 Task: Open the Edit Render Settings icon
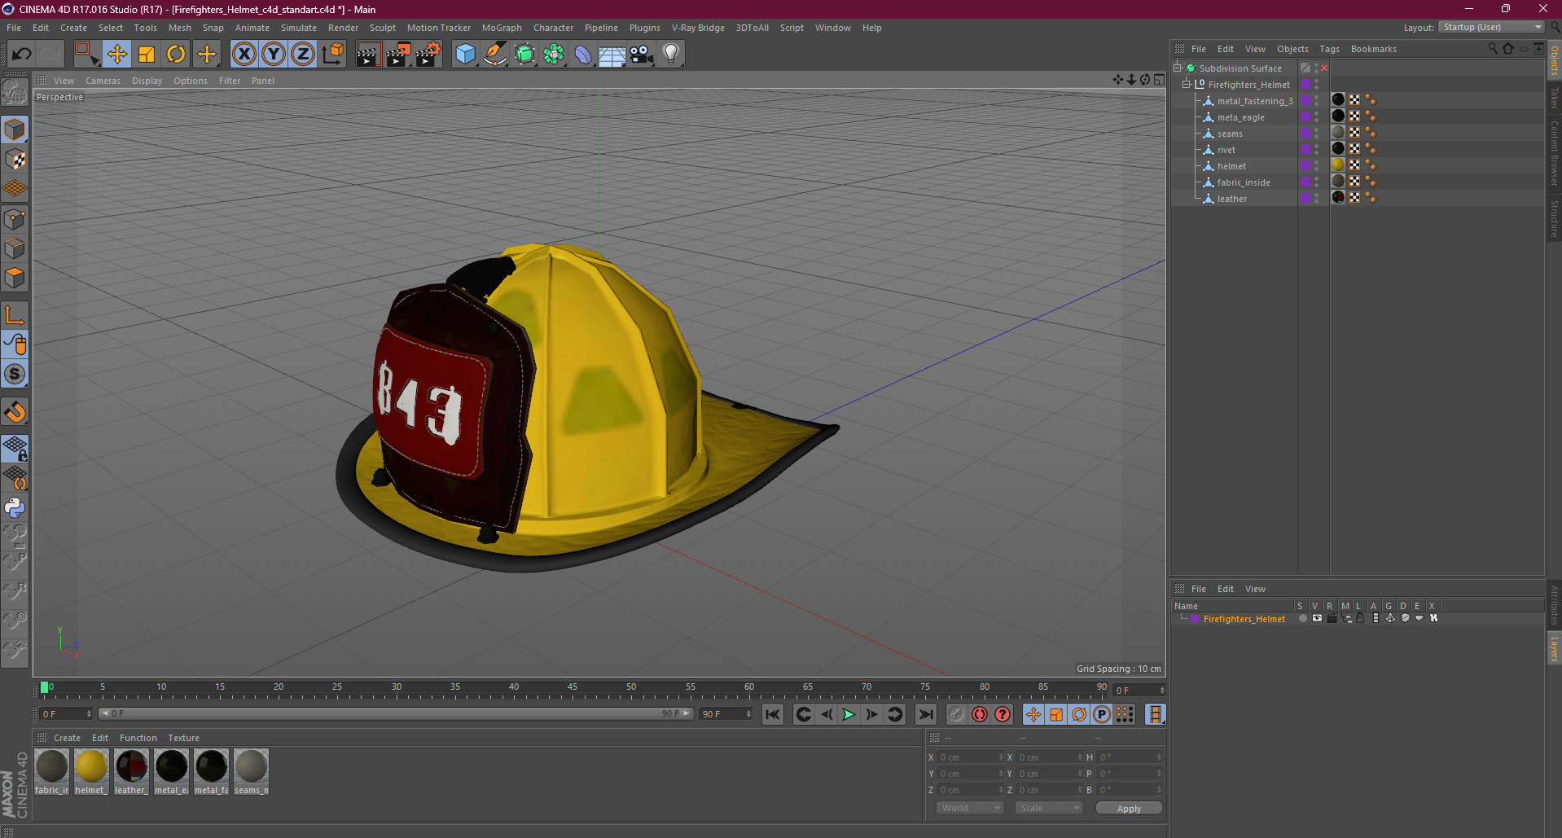(x=428, y=55)
